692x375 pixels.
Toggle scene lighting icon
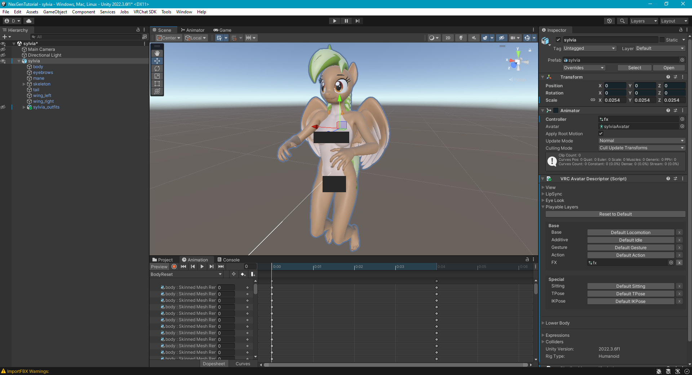pyautogui.click(x=461, y=38)
